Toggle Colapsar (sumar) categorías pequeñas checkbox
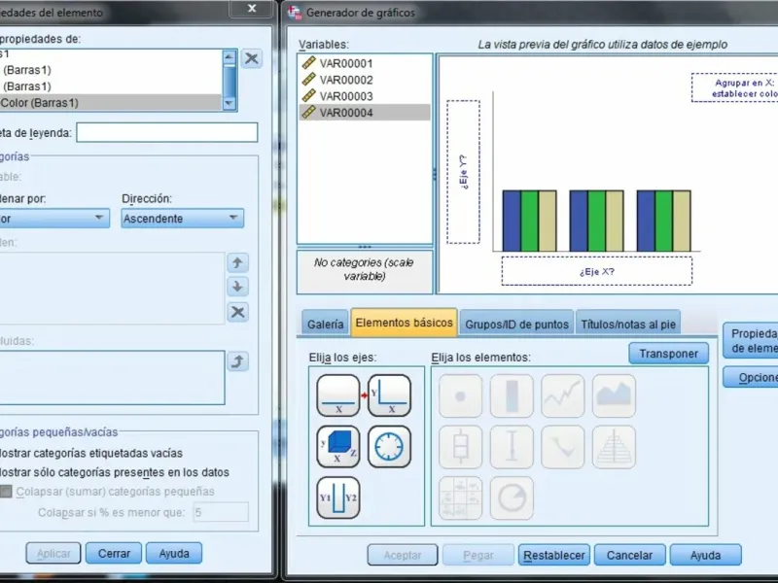Viewport: 778px width, 583px height. [6, 492]
